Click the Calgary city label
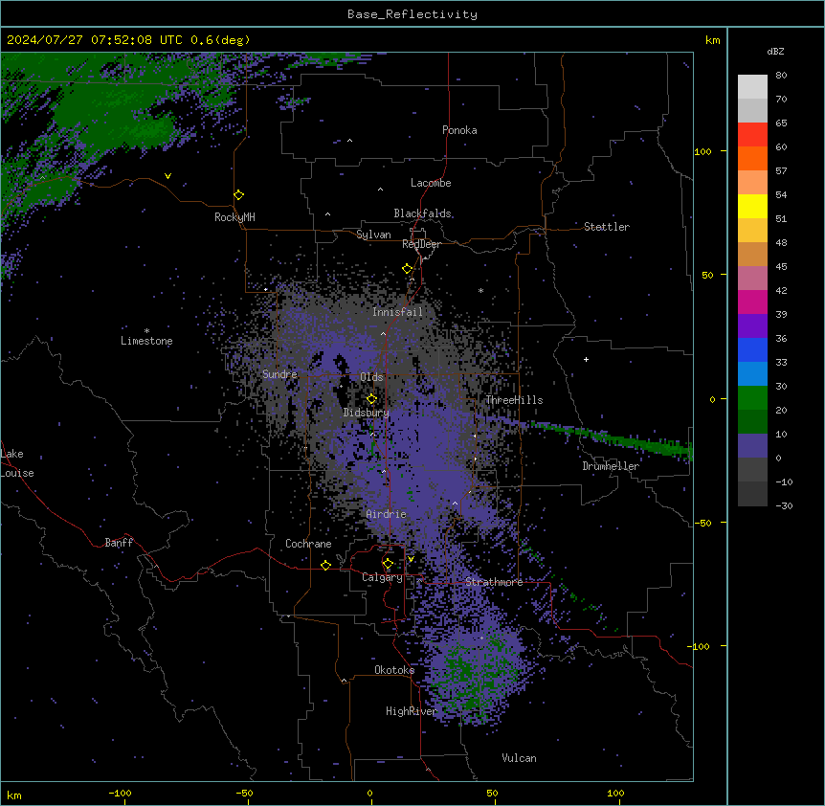The image size is (825, 806). click(x=382, y=577)
